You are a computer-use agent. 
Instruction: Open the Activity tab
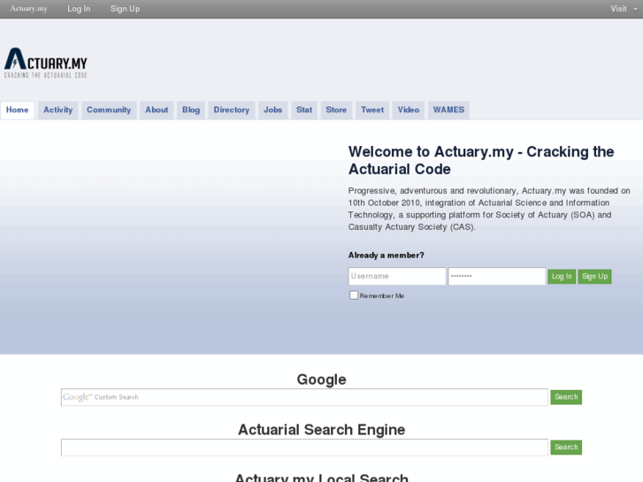(x=58, y=110)
